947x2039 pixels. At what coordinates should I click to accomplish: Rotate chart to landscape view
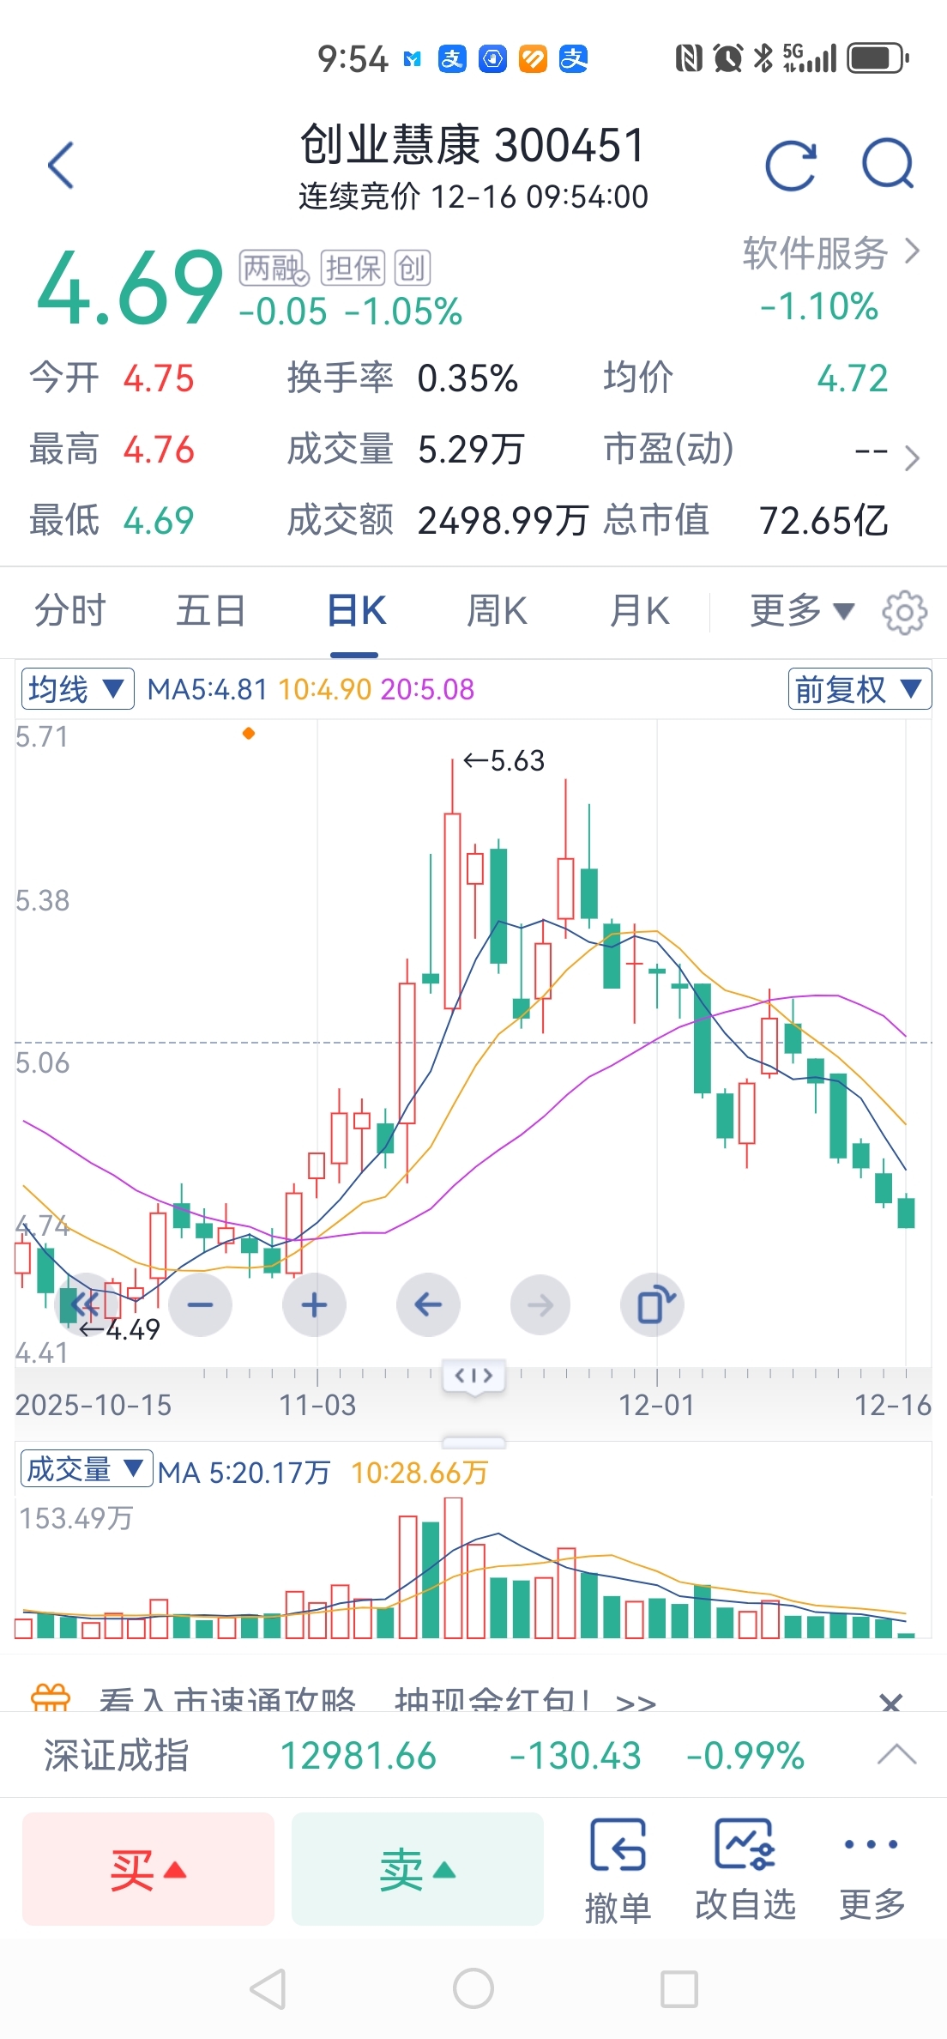pyautogui.click(x=653, y=1305)
